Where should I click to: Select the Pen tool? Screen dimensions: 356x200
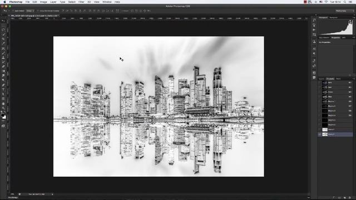[x=3, y=85]
